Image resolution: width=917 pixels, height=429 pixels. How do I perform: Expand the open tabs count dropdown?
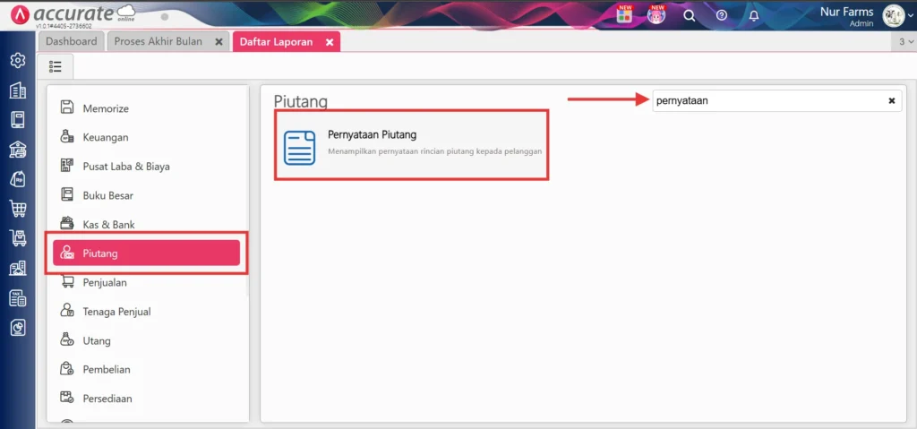pyautogui.click(x=904, y=42)
